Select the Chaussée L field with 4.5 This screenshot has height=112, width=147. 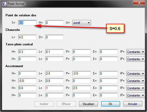point(27,37)
